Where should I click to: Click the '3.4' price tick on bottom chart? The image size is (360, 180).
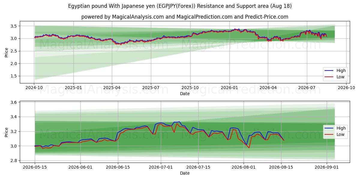pos(14,117)
